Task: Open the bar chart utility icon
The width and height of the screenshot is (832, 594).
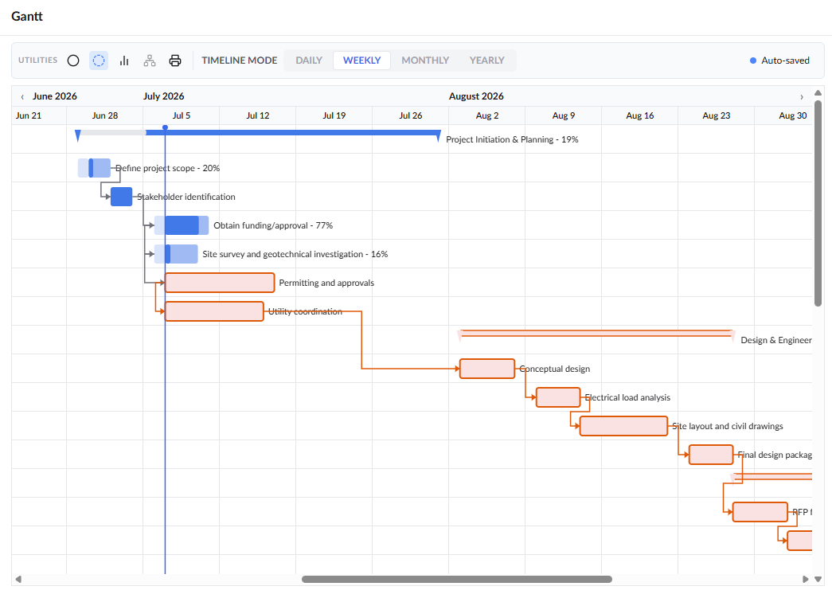Action: click(x=124, y=61)
